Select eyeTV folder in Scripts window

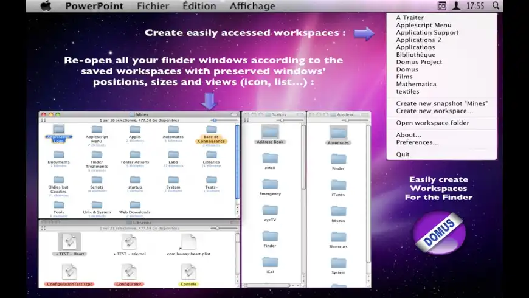coord(270,213)
